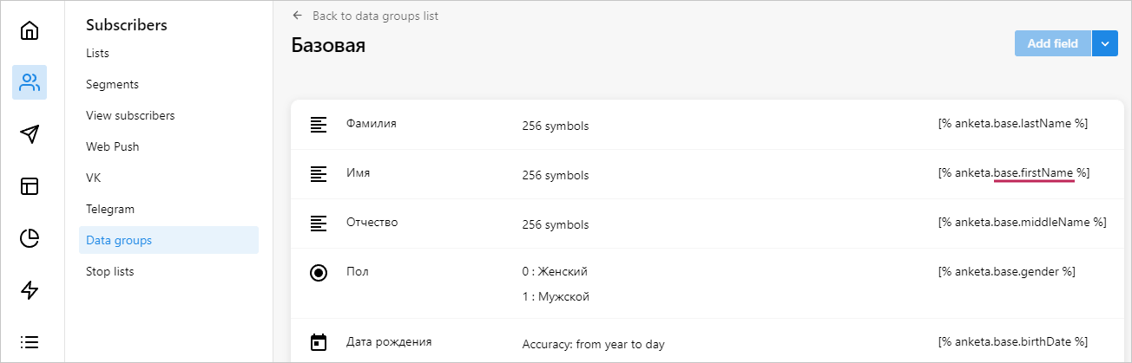
Task: Open the Telegram subscribers section
Action: coord(110,209)
